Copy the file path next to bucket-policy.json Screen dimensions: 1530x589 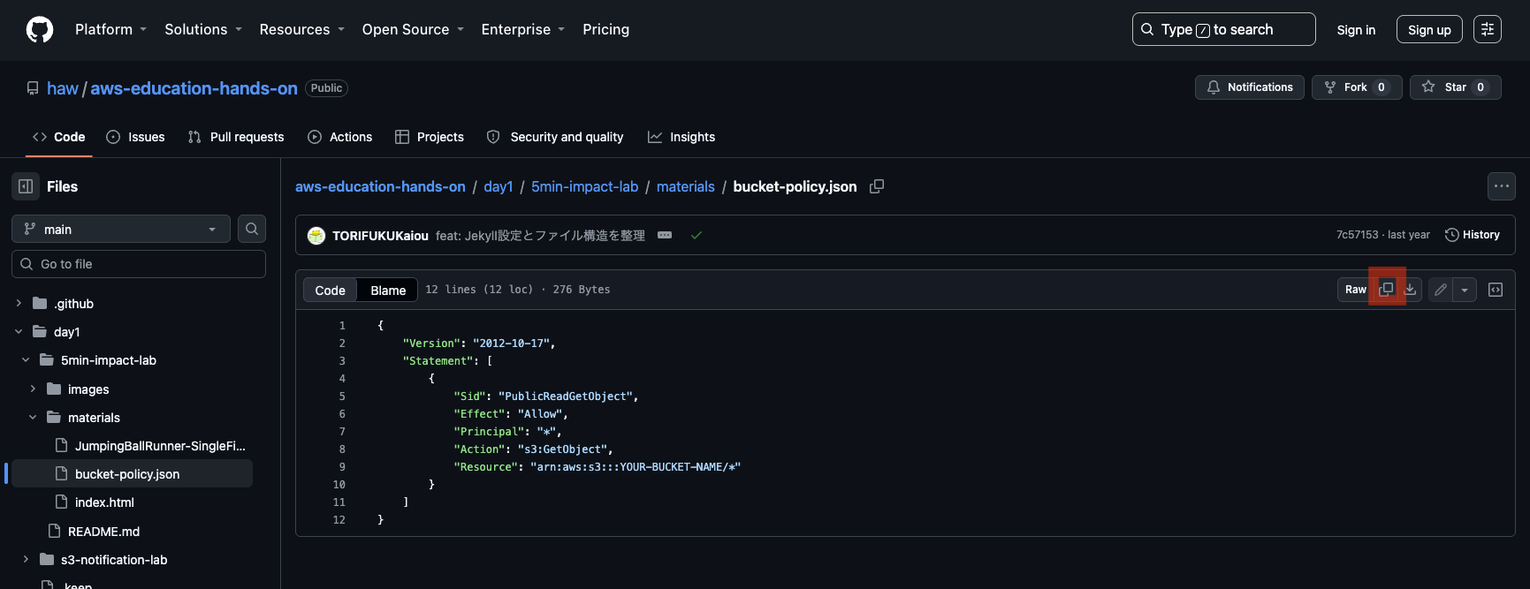tap(877, 186)
